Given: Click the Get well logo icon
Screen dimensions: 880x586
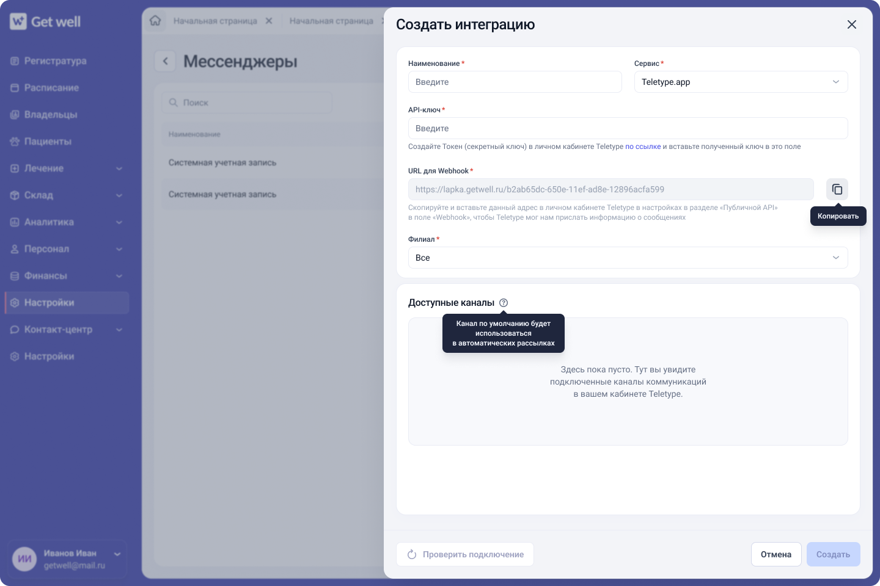Looking at the screenshot, I should (18, 21).
